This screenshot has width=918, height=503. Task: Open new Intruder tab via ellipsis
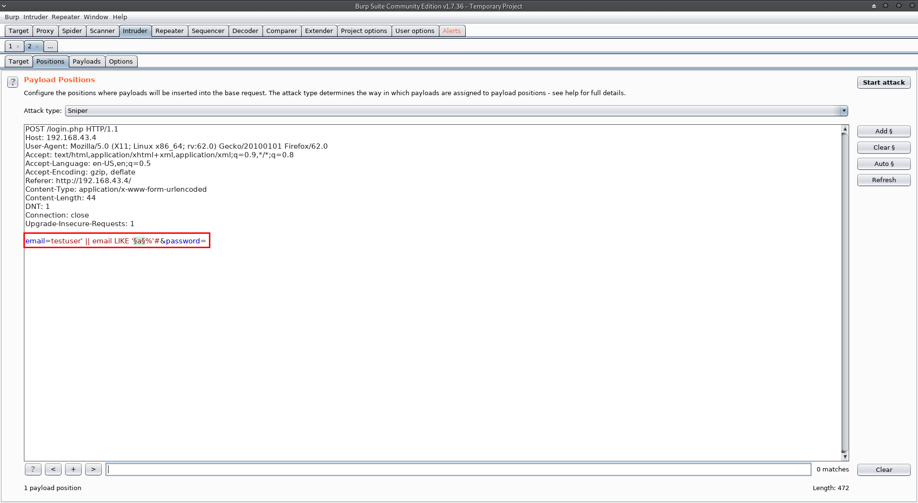coord(50,46)
